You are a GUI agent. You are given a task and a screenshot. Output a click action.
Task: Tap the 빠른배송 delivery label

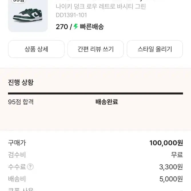91,27
